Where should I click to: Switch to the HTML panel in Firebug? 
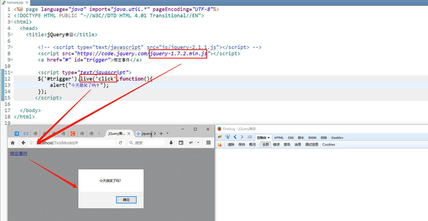tap(279, 138)
